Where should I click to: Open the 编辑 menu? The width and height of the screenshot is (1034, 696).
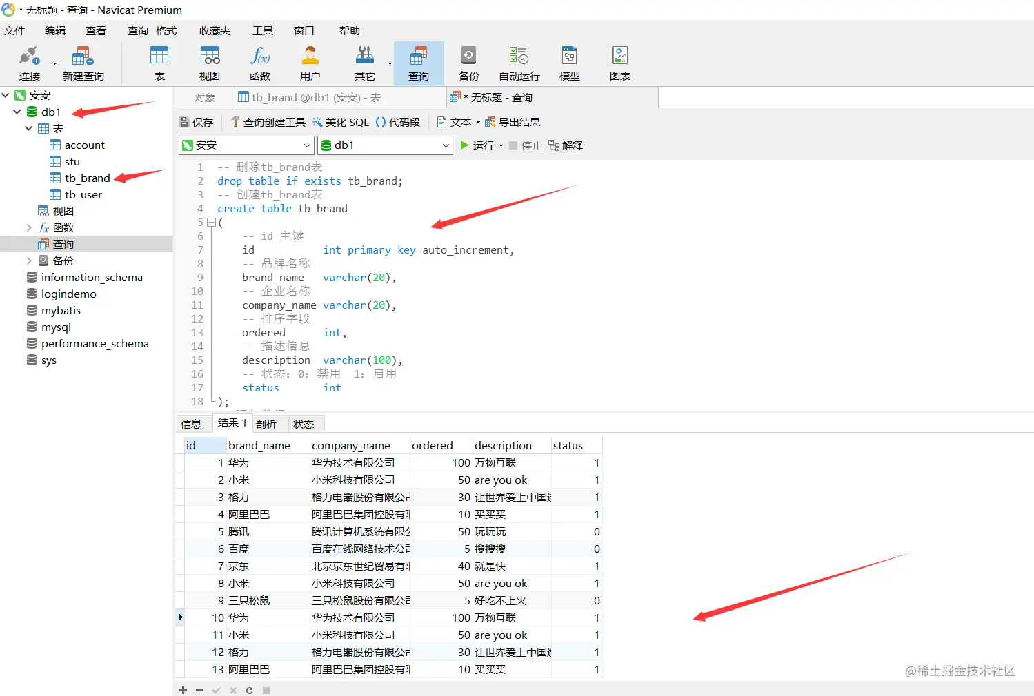[55, 30]
